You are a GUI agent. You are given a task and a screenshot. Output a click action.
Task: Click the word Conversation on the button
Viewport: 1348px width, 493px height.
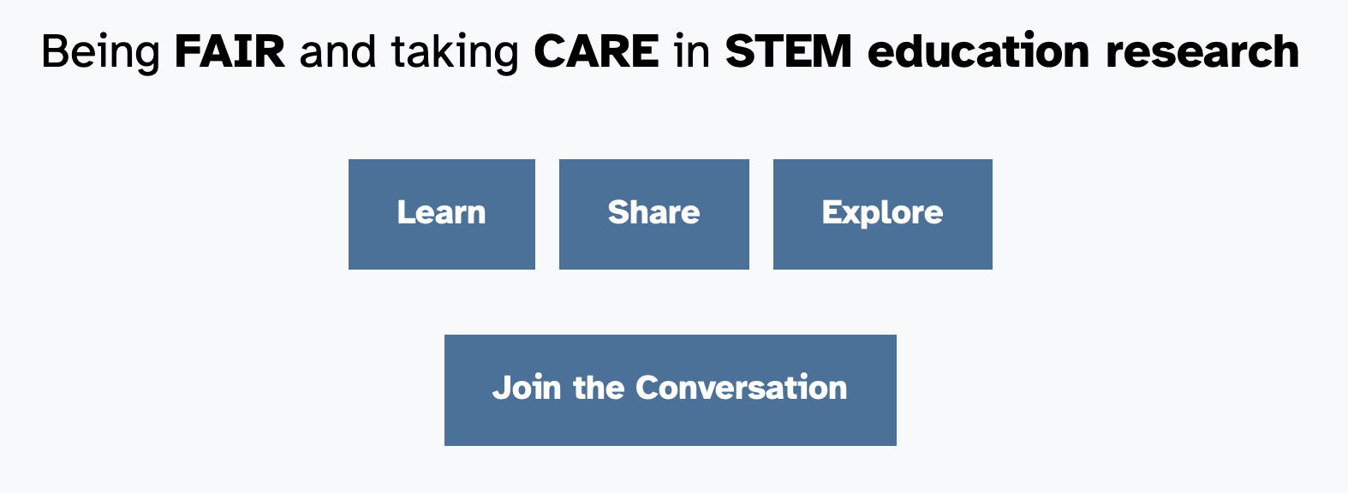click(x=741, y=389)
